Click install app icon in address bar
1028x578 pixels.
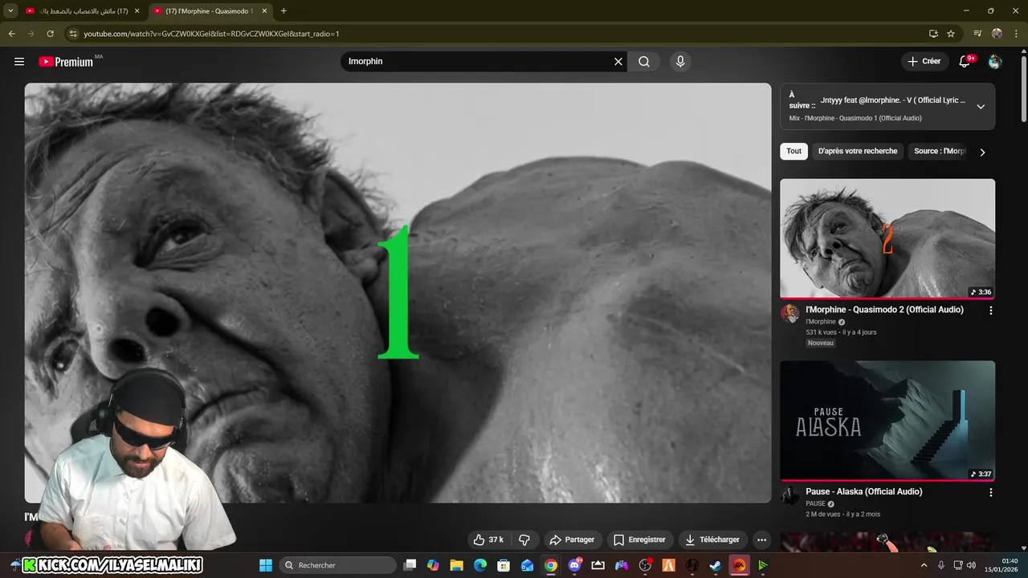coord(933,34)
